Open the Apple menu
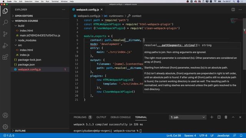This screenshot has width=246, height=138. click(x=3, y=2)
